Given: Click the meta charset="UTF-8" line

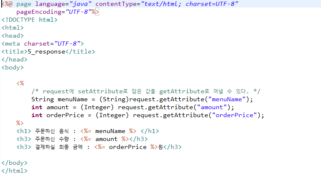Looking at the screenshot, I should 43,44.
